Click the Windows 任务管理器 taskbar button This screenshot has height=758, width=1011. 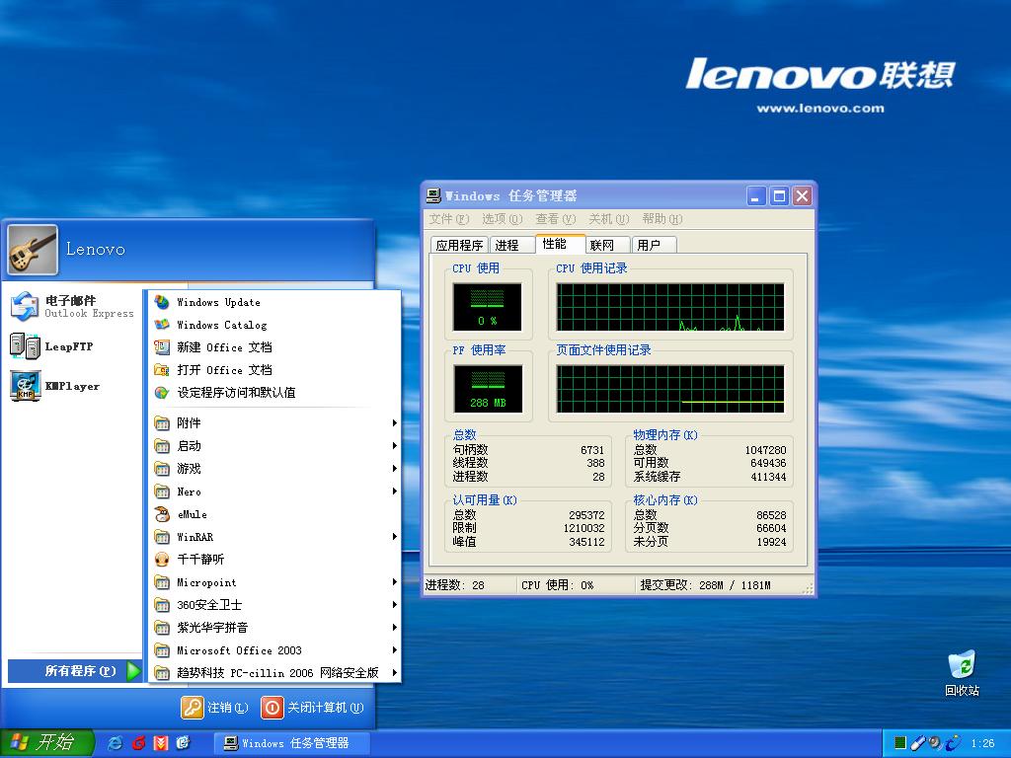tap(292, 743)
